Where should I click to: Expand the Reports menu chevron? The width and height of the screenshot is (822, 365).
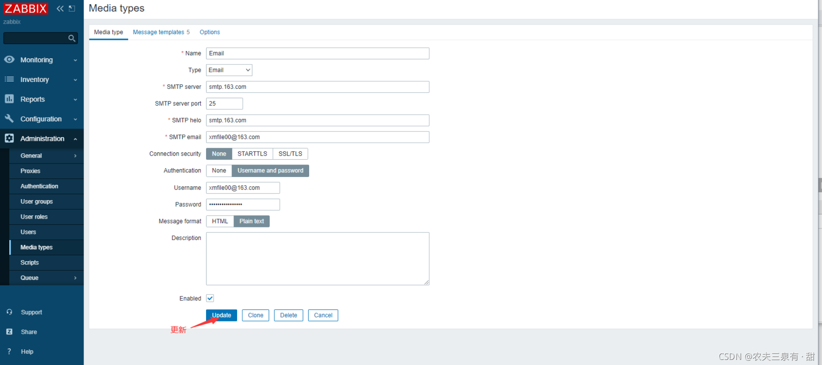75,100
